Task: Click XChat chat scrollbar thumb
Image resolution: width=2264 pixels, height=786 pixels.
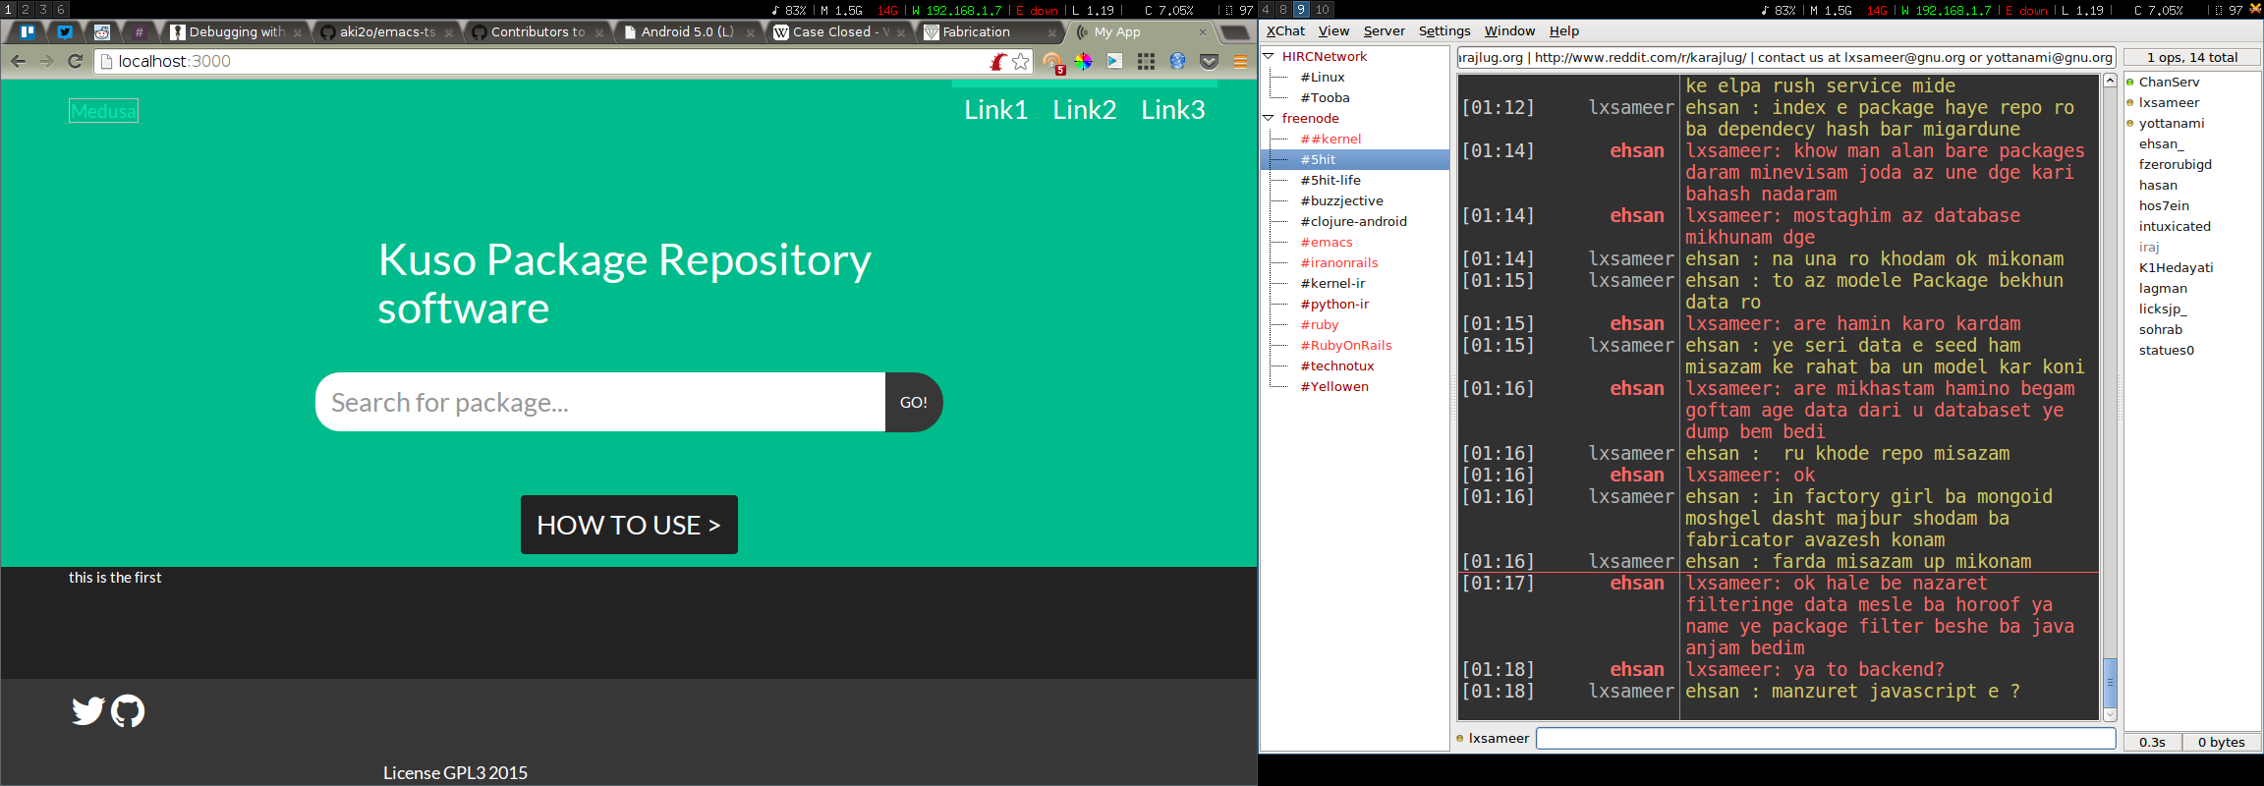Action: coord(2110,681)
